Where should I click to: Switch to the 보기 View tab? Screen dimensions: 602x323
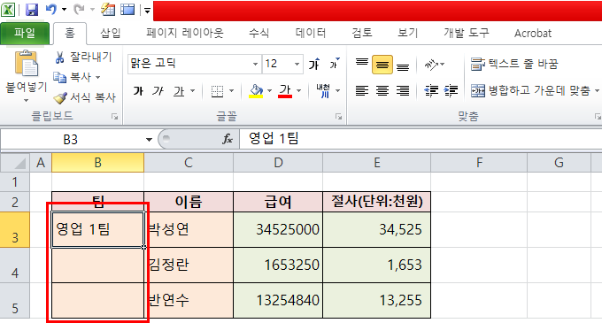[x=408, y=34]
